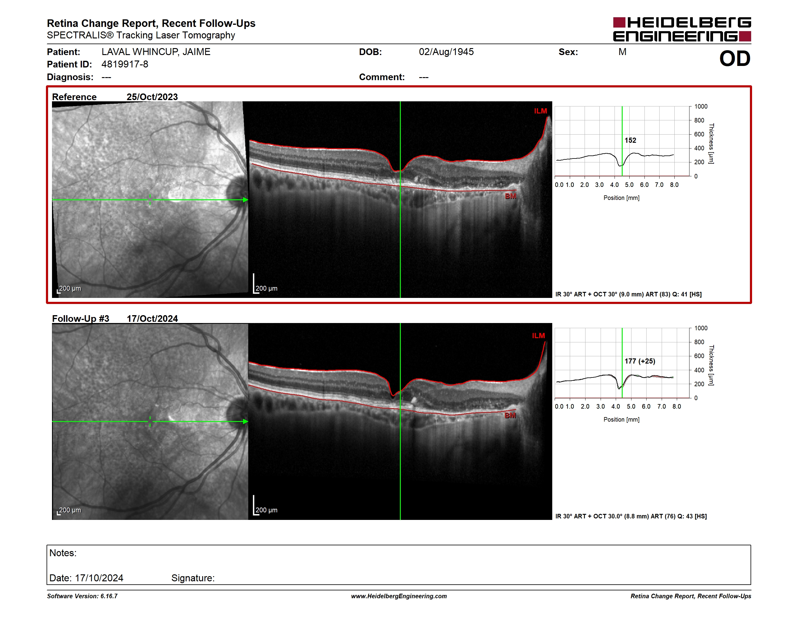798x617 pixels.
Task: Click the green position marker in Follow-Up thickness graph
Action: pyautogui.click(x=622, y=363)
